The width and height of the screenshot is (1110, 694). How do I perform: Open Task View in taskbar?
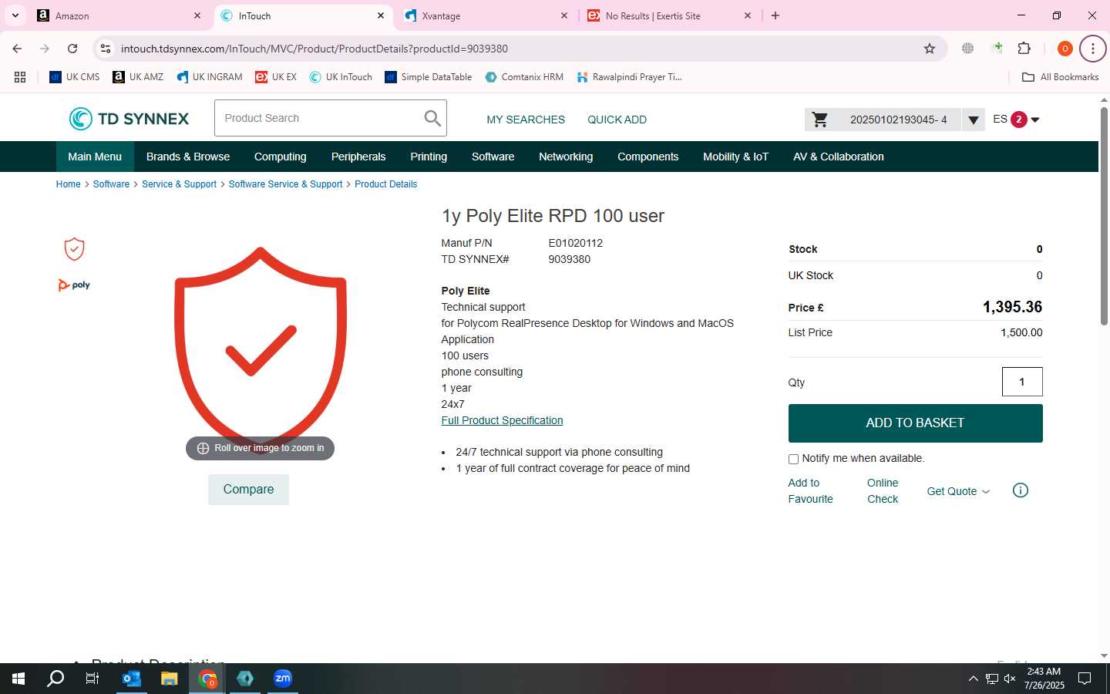[x=92, y=679]
